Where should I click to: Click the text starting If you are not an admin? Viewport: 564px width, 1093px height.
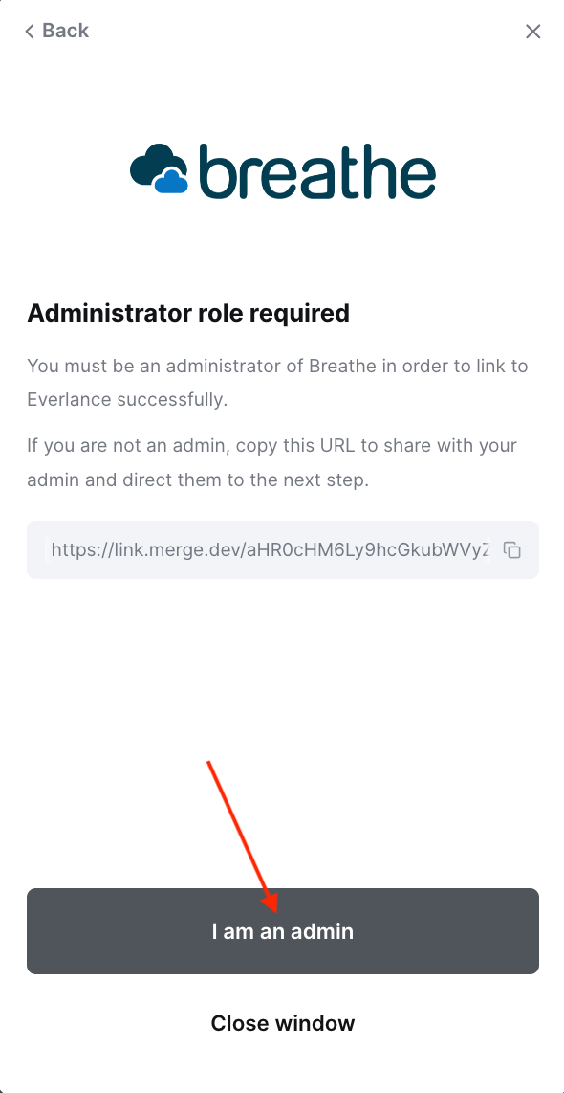pyautogui.click(x=271, y=463)
